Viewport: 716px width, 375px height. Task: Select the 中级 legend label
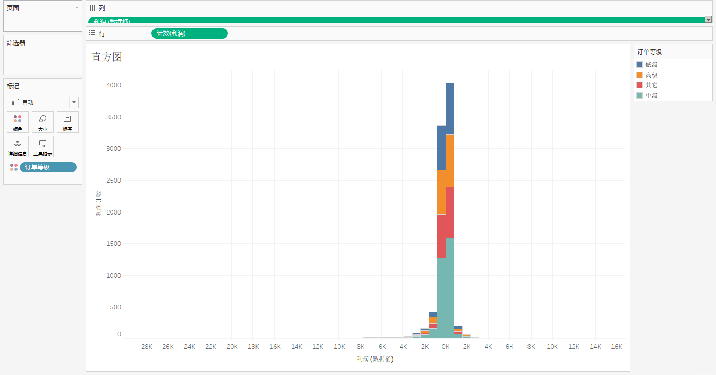[652, 96]
